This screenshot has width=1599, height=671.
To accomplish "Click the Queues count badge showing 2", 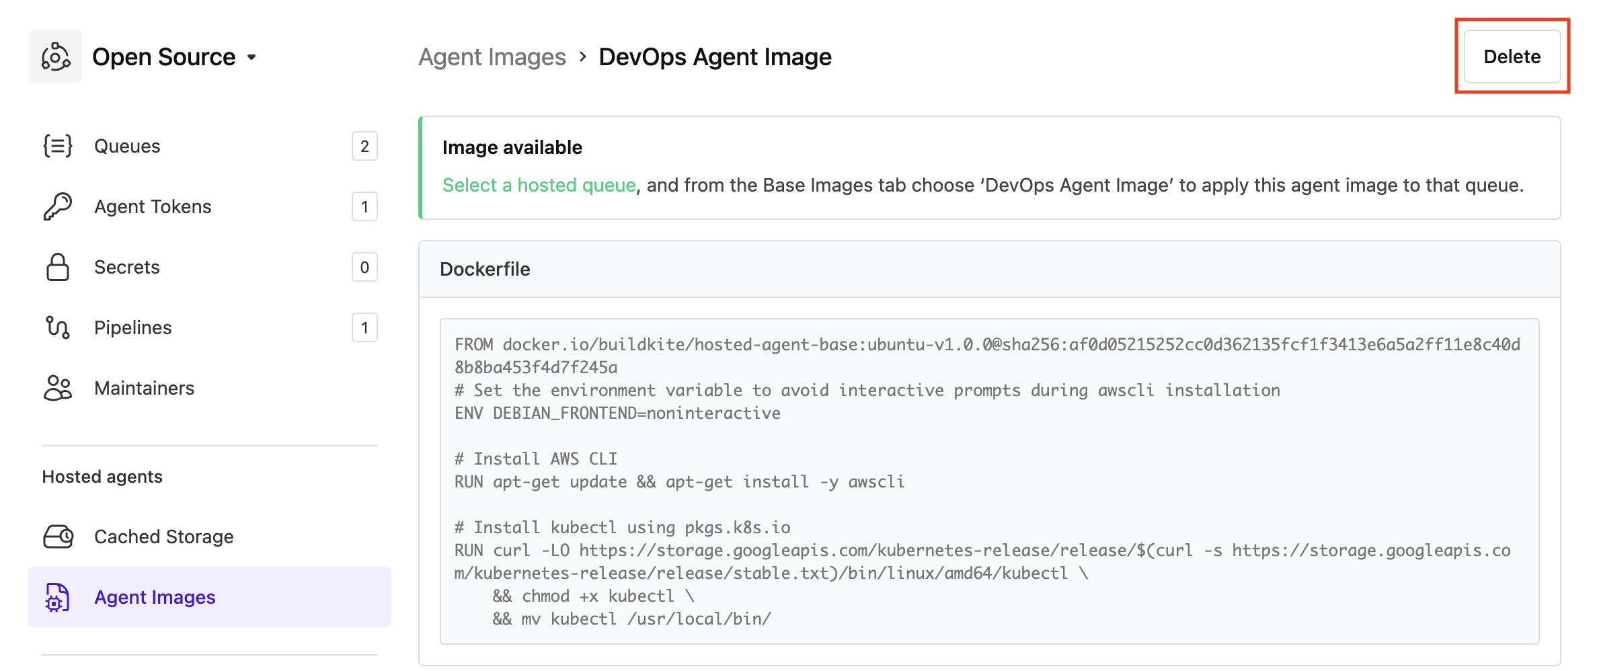I will coord(364,145).
